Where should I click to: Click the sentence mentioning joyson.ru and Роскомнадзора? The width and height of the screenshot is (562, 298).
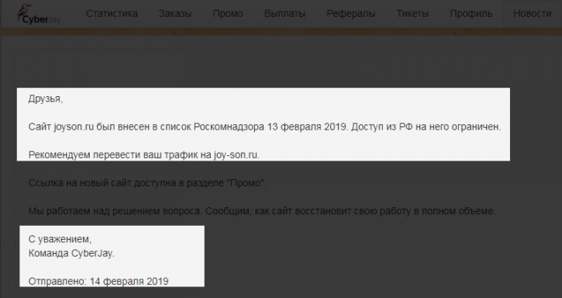click(264, 126)
